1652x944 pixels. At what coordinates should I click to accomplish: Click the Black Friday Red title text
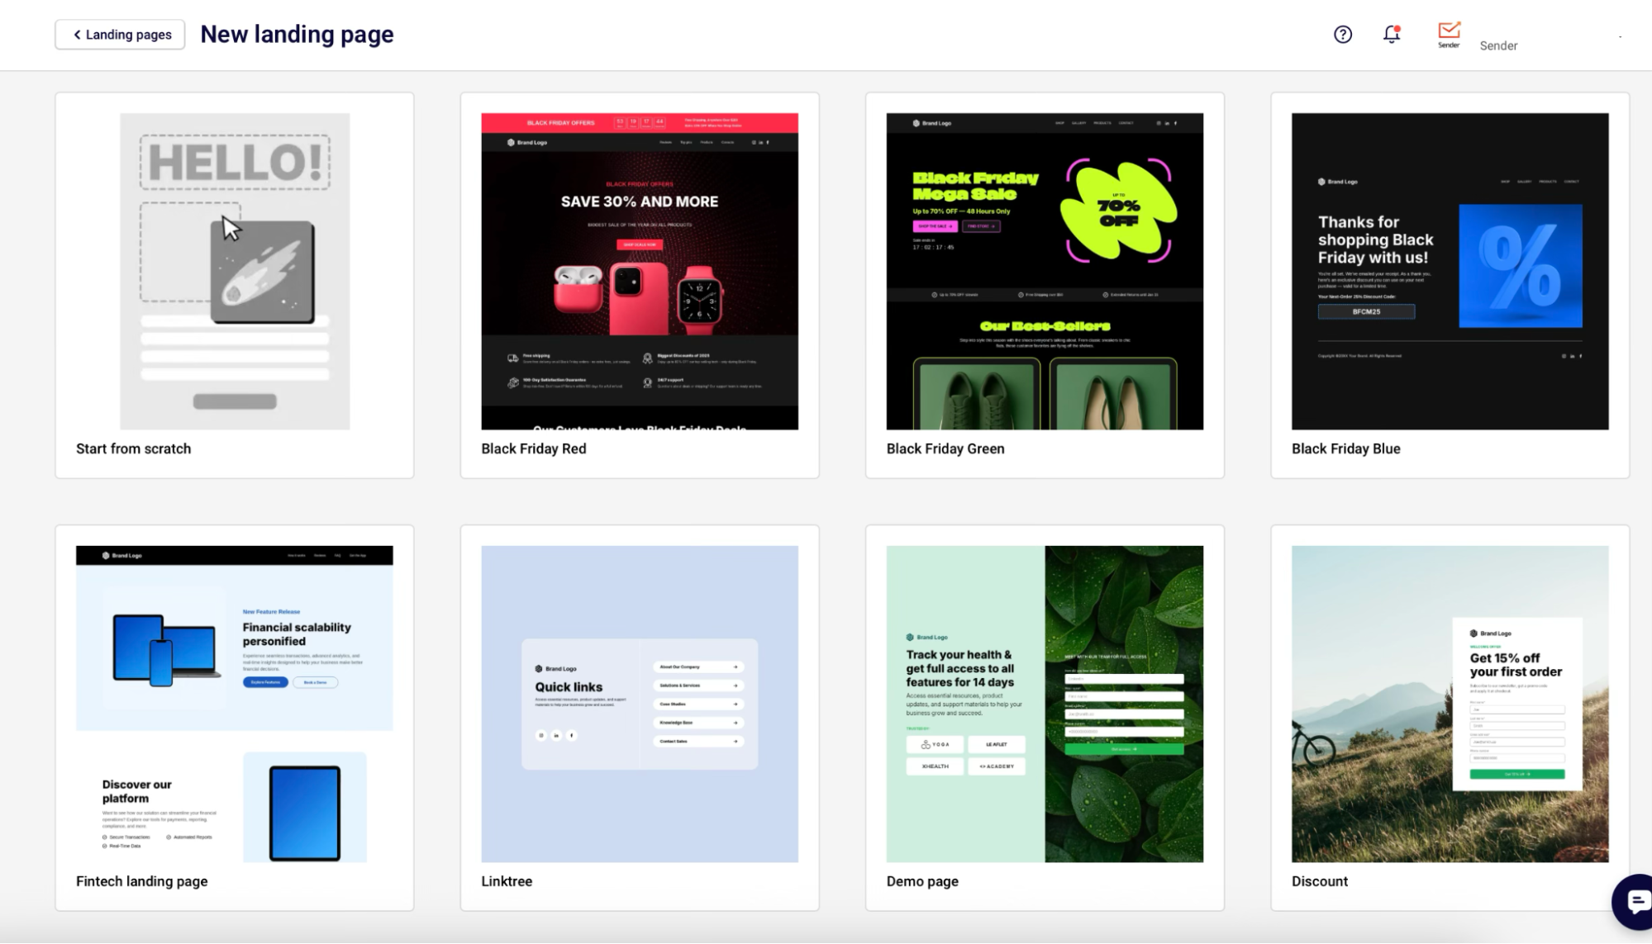click(x=533, y=448)
